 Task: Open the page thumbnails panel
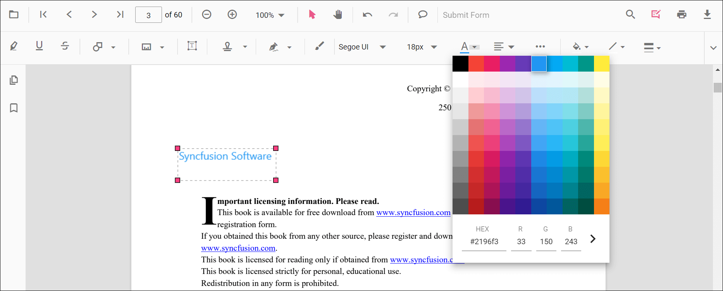tap(14, 80)
